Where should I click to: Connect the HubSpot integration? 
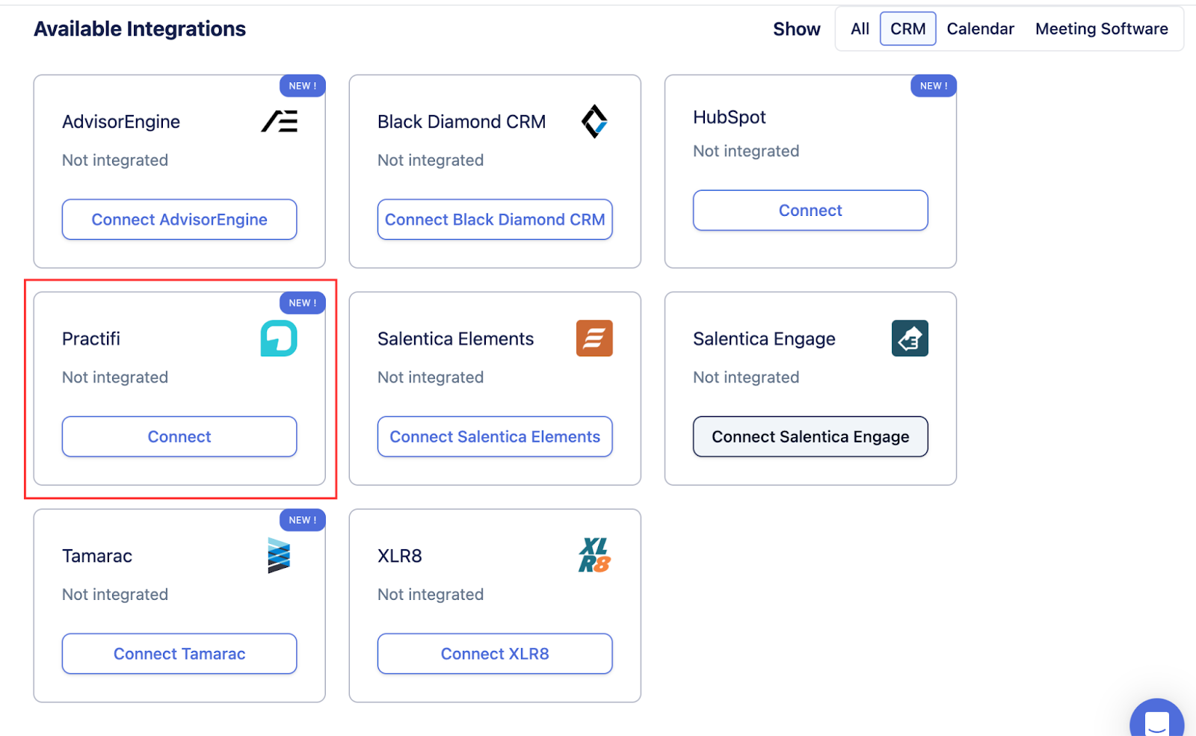click(x=810, y=211)
